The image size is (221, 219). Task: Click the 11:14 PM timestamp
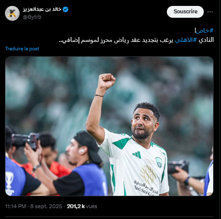(x=16, y=206)
